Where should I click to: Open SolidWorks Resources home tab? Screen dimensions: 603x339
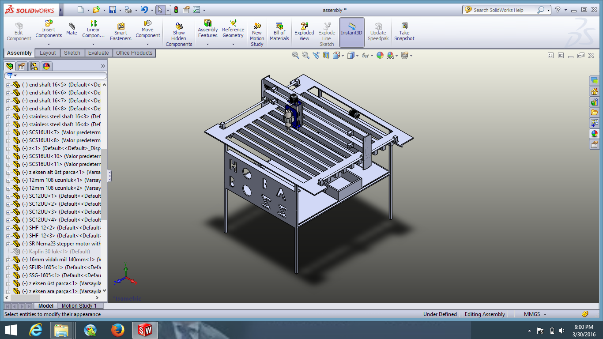pyautogui.click(x=595, y=91)
